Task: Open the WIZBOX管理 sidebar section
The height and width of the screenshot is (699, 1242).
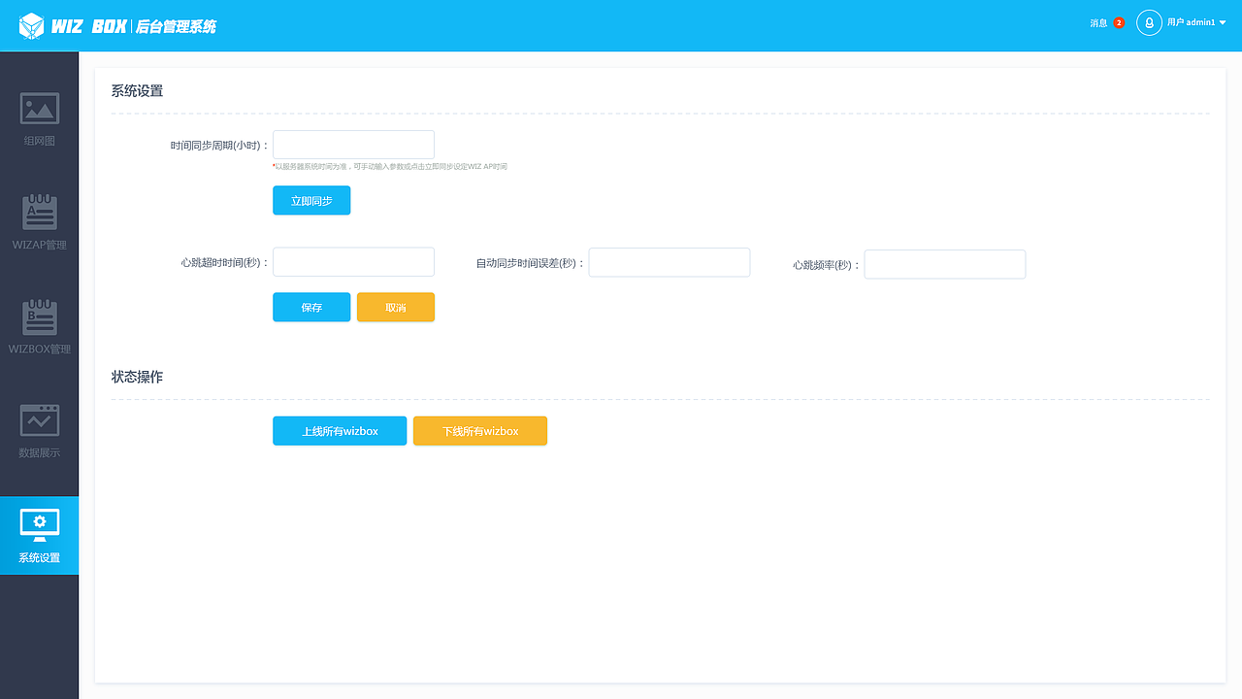Action: click(x=39, y=328)
